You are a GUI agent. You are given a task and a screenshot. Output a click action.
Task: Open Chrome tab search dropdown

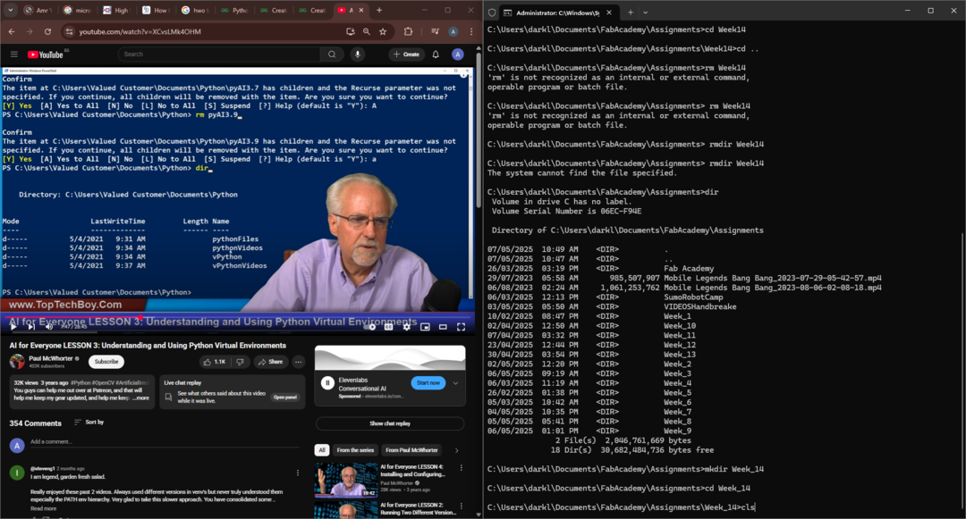[x=10, y=10]
